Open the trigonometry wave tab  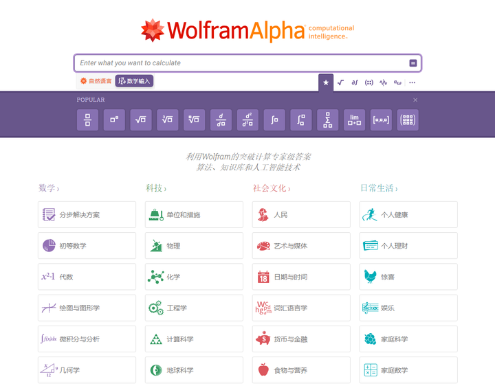coord(383,82)
